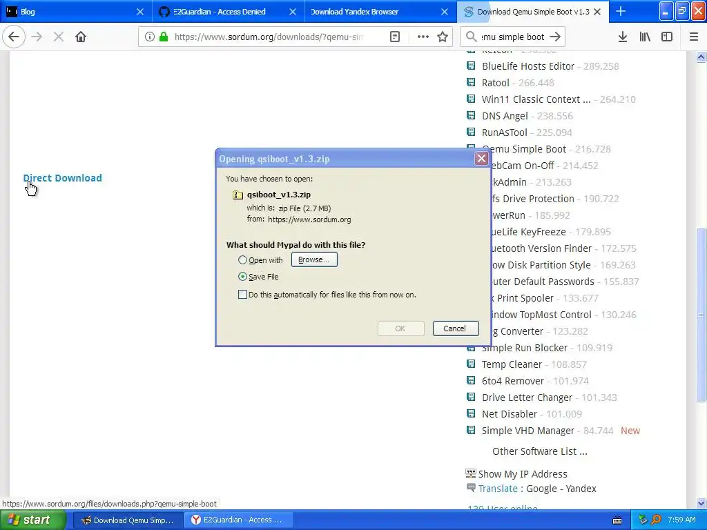Open the Net Disabler link
The height and width of the screenshot is (530, 707).
pos(509,414)
